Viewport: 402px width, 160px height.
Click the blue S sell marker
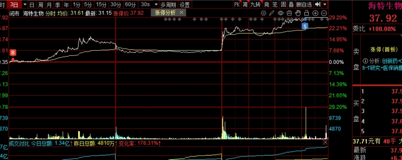pyautogui.click(x=305, y=26)
